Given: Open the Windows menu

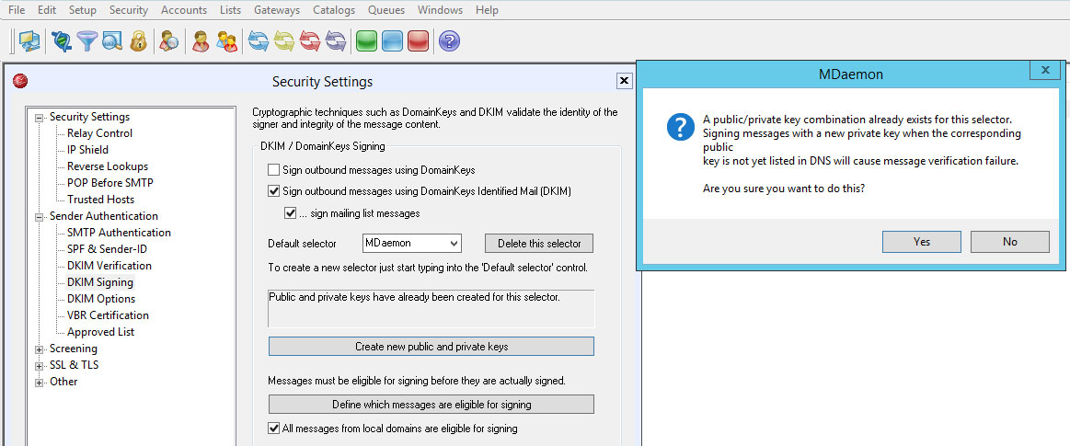Looking at the screenshot, I should pos(440,10).
